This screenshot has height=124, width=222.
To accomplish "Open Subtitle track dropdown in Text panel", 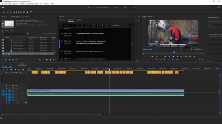I will click(116, 25).
